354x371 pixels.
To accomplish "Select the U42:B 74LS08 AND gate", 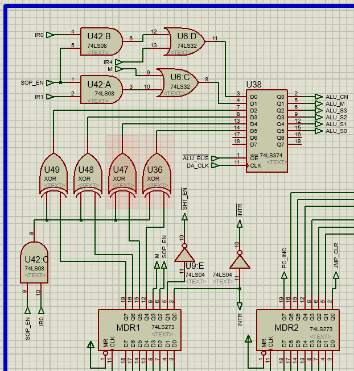I will 101,41.
